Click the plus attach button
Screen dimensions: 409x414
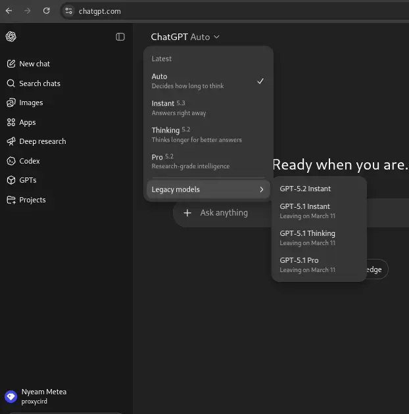tap(187, 213)
